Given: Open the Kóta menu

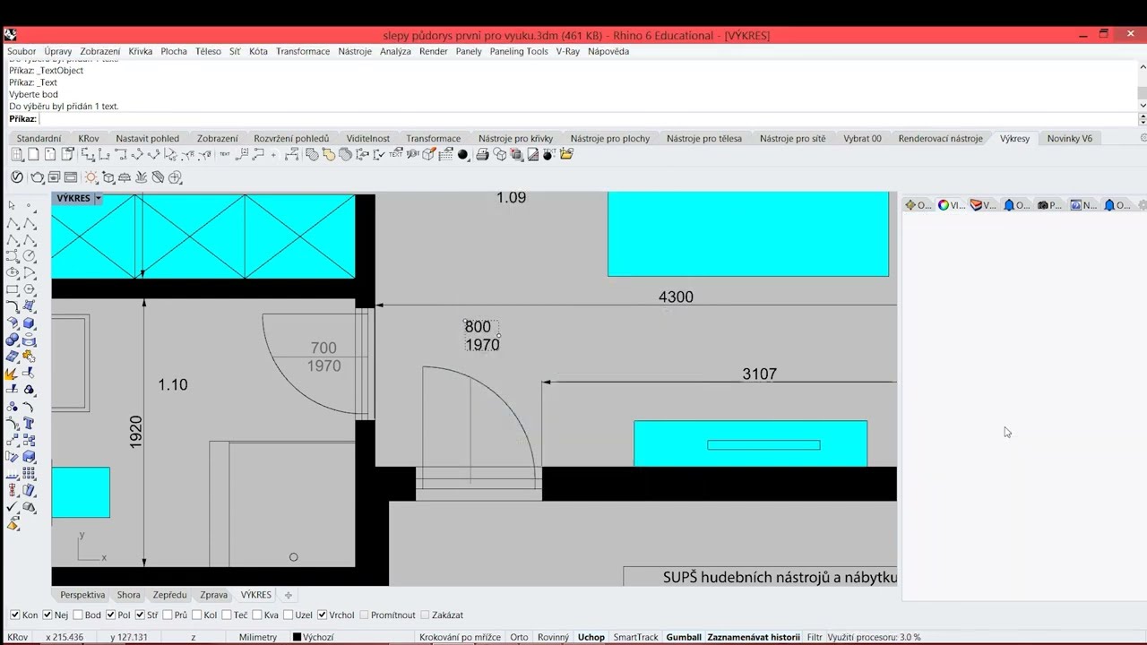Looking at the screenshot, I should [258, 51].
